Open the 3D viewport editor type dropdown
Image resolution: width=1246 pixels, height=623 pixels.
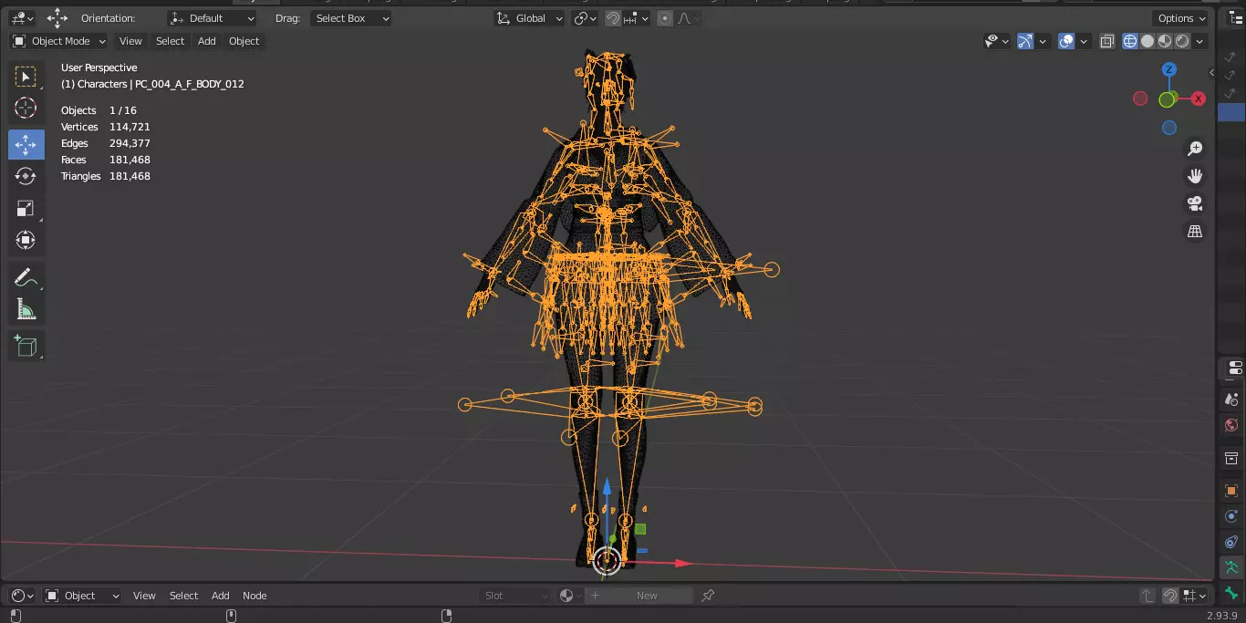(23, 18)
